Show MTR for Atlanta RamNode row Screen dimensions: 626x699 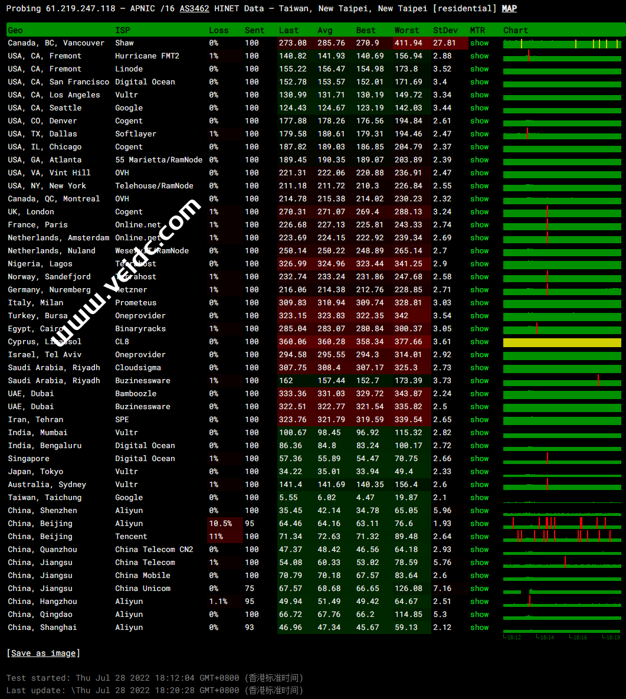(x=480, y=159)
